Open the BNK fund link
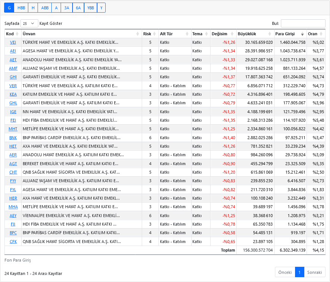 pyautogui.click(x=13, y=138)
